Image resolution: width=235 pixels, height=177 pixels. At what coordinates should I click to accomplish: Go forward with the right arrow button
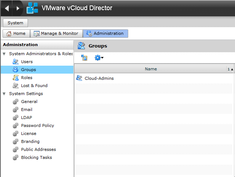point(18,8)
